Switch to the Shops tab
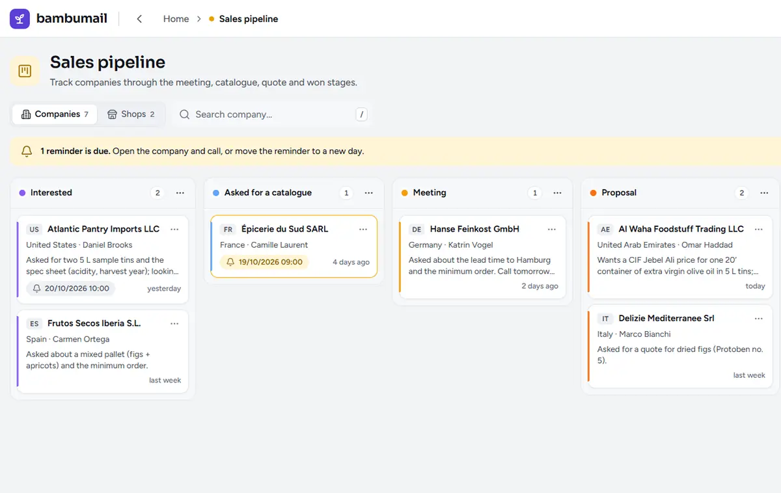This screenshot has height=493, width=781. [131, 114]
